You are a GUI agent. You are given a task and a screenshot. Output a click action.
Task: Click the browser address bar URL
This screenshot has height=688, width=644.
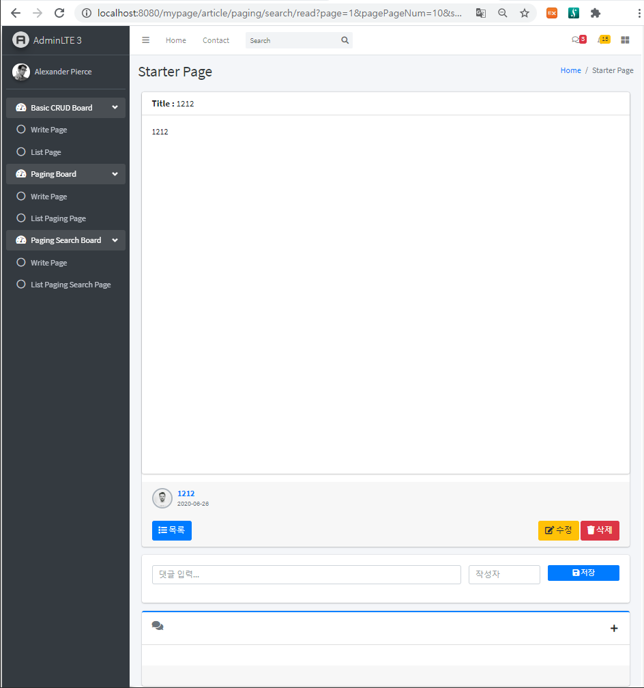pyautogui.click(x=280, y=13)
